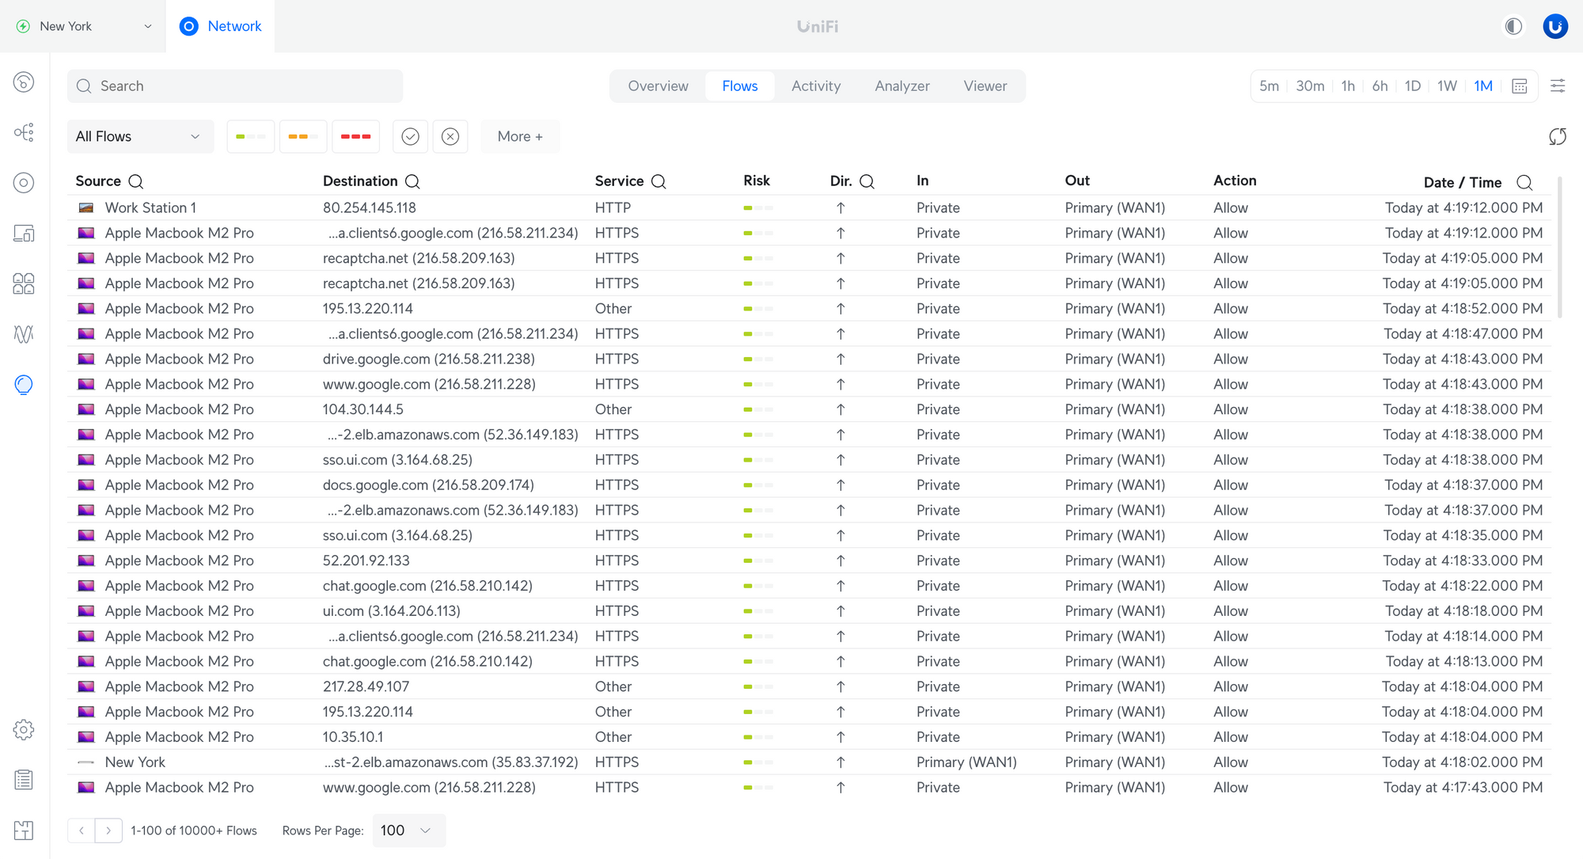The image size is (1583, 859).
Task: Open the Topology icon in sidebar
Action: (24, 132)
